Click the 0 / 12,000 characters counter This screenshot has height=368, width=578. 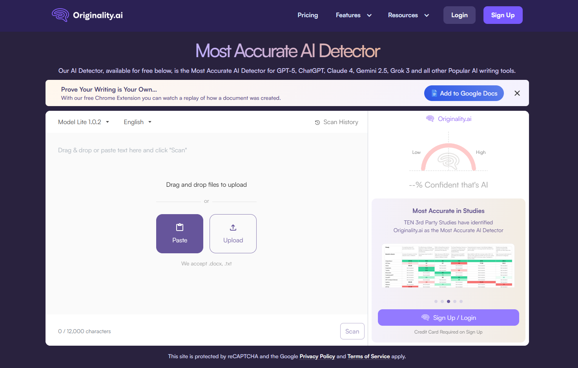coord(84,331)
